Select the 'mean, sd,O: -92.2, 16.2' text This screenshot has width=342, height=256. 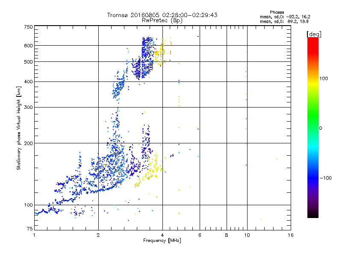(285, 17)
